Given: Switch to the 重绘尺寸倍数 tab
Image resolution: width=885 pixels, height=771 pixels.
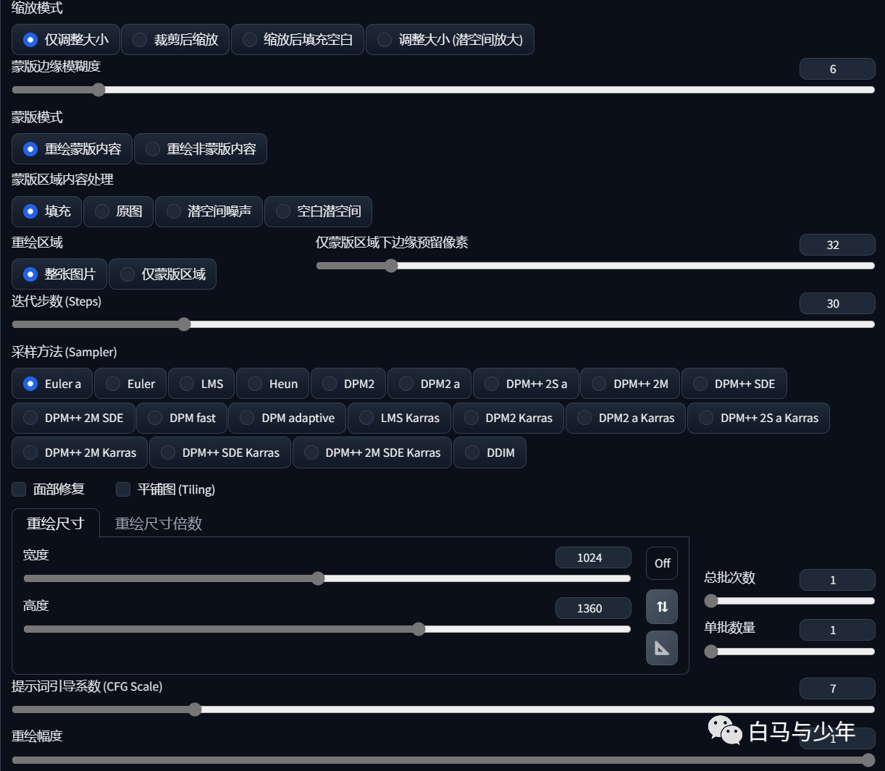Looking at the screenshot, I should point(159,523).
